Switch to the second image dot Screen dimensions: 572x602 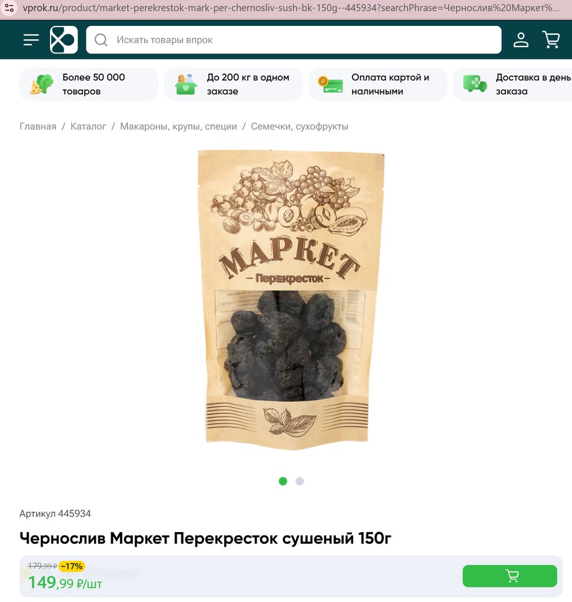coord(300,481)
